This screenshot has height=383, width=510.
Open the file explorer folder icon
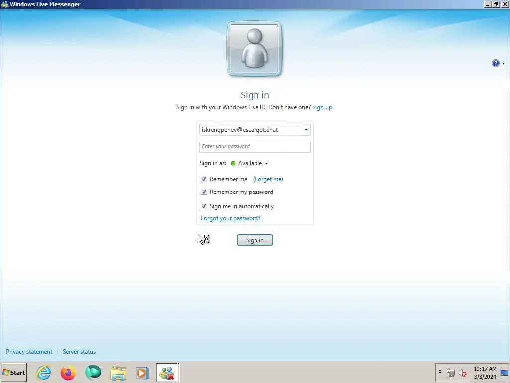click(118, 373)
